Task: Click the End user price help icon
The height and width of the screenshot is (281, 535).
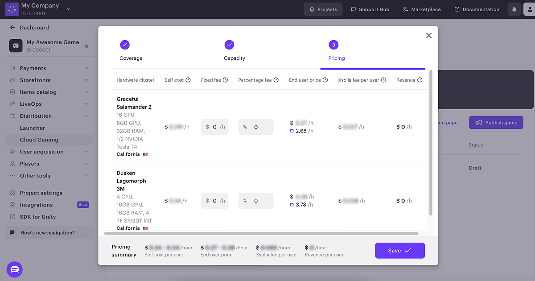Action: pyautogui.click(x=325, y=80)
